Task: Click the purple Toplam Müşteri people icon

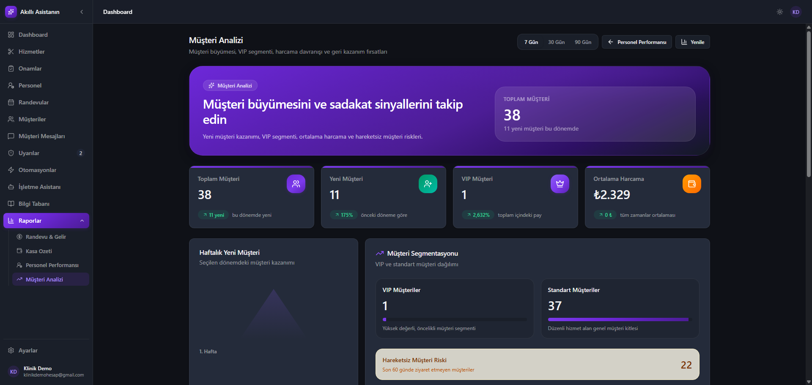Action: tap(296, 184)
